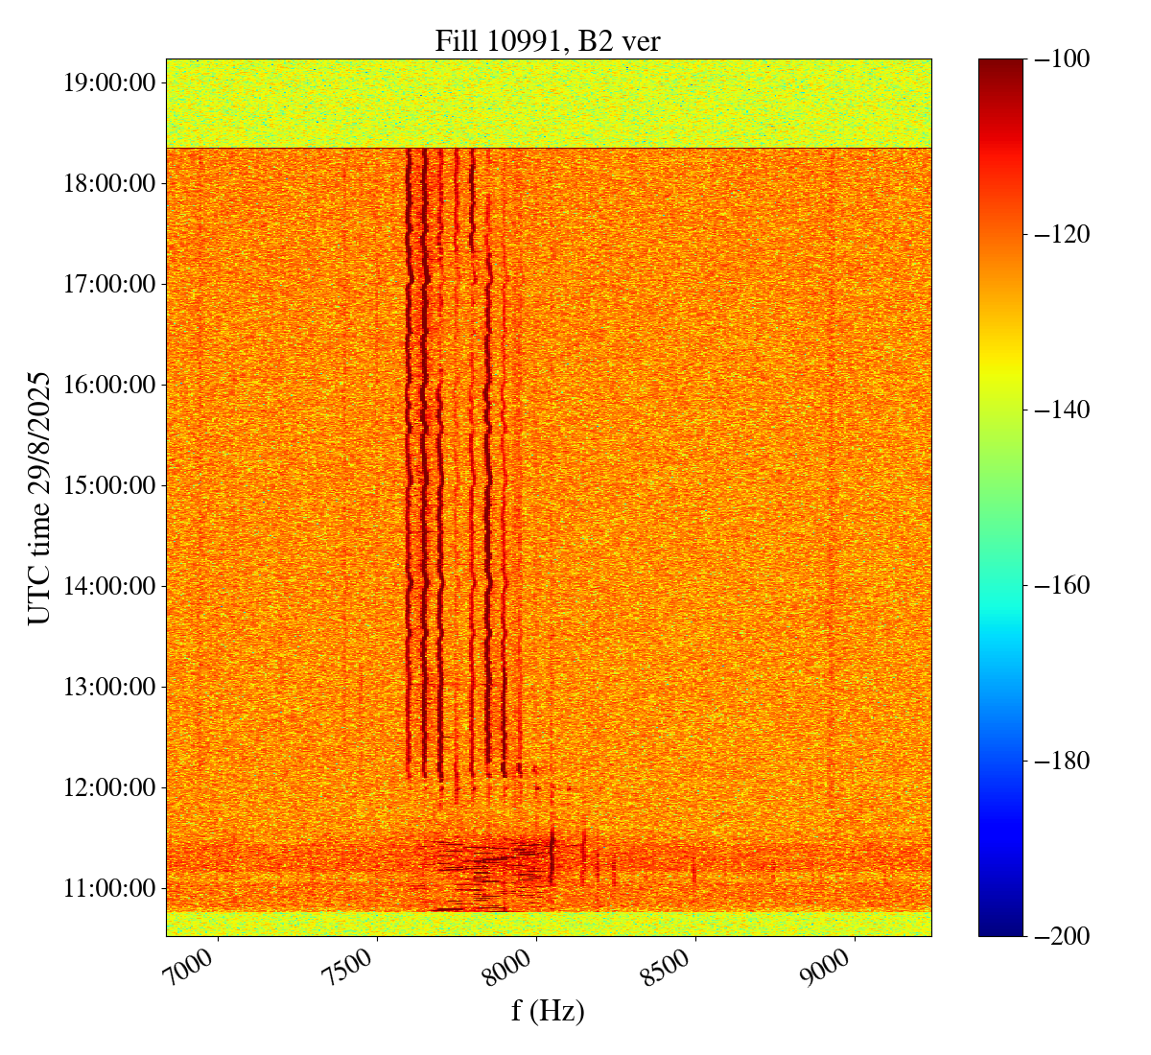The height and width of the screenshot is (1055, 1151).
Task: Click the 'f (Hz)' x-axis label
Action: (548, 1011)
